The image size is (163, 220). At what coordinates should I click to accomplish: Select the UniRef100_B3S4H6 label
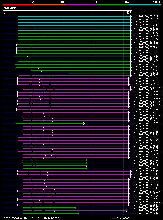pyautogui.click(x=146, y=154)
